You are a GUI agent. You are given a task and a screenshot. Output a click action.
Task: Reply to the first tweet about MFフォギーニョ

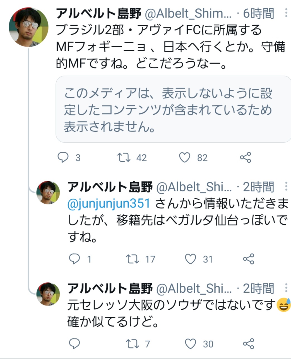click(x=63, y=157)
